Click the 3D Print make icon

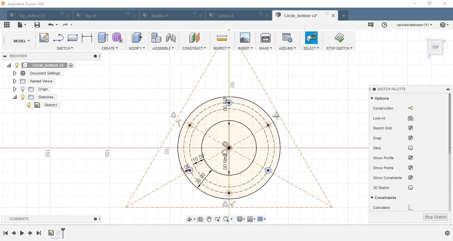(266, 38)
